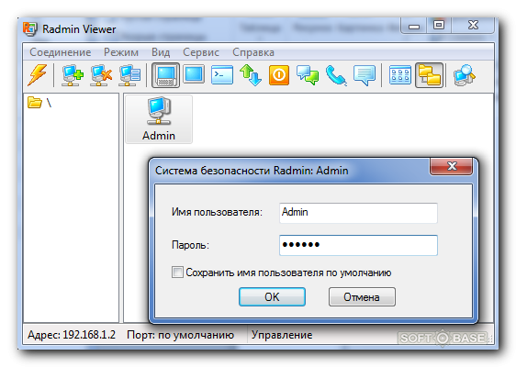Open the Соединение menu
This screenshot has width=516, height=367.
61,52
